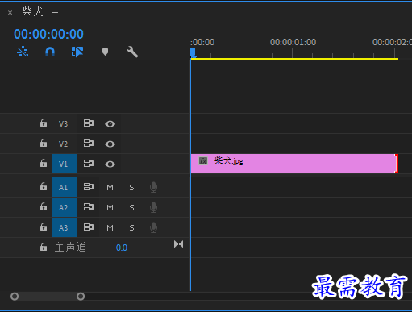Image resolution: width=412 pixels, height=312 pixels.
Task: Toggle lock on track A3
Action: pos(44,227)
